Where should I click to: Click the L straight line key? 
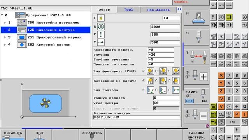[245, 37]
